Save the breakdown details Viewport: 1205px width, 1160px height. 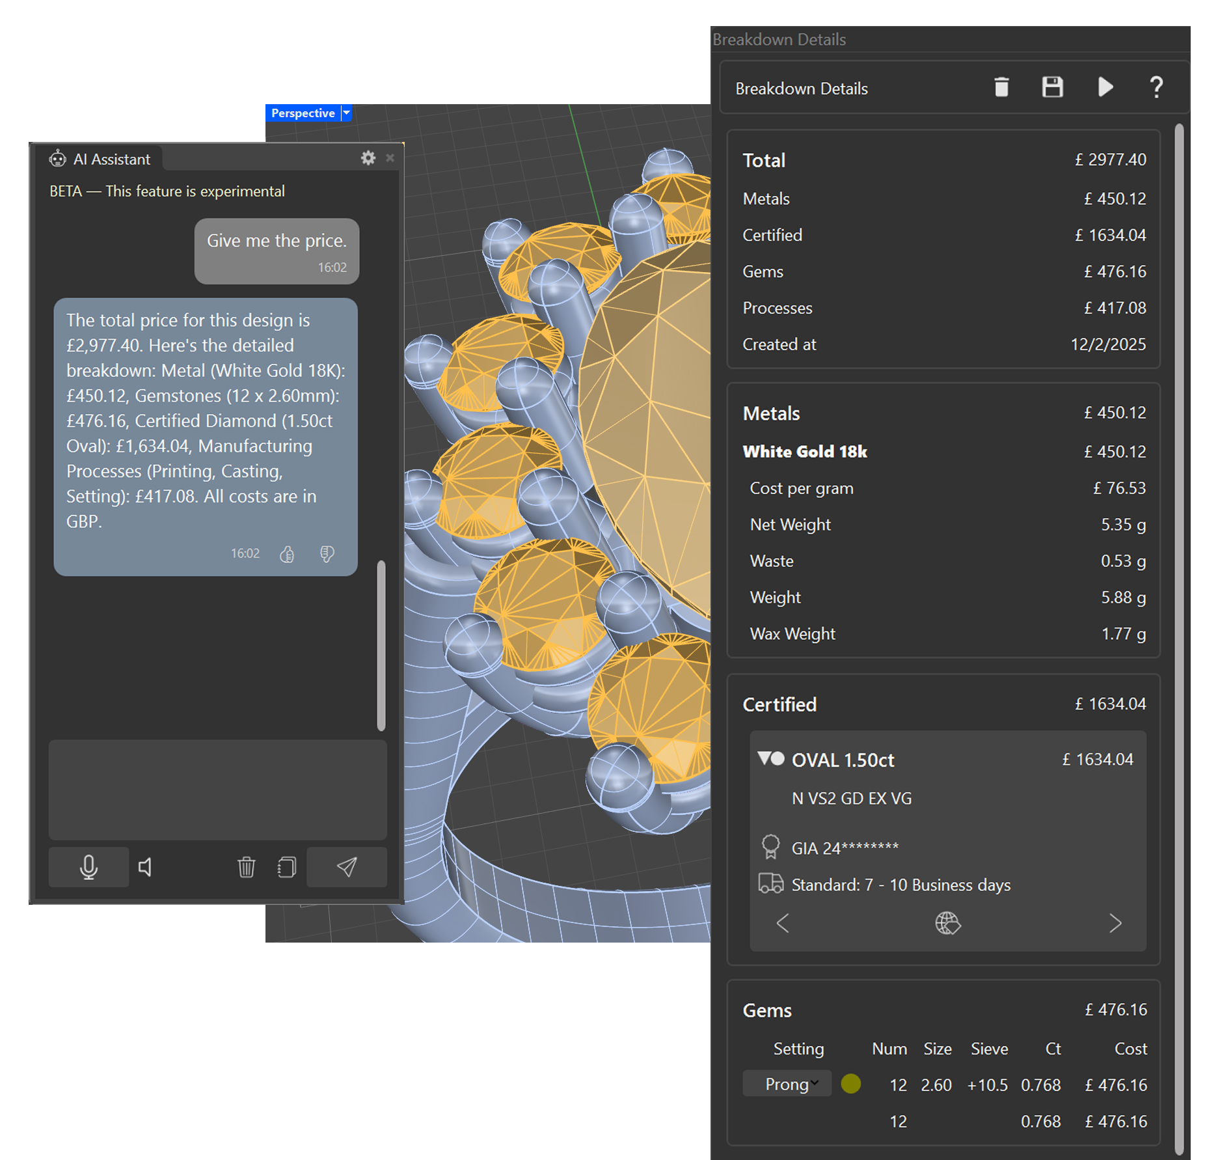point(1052,87)
